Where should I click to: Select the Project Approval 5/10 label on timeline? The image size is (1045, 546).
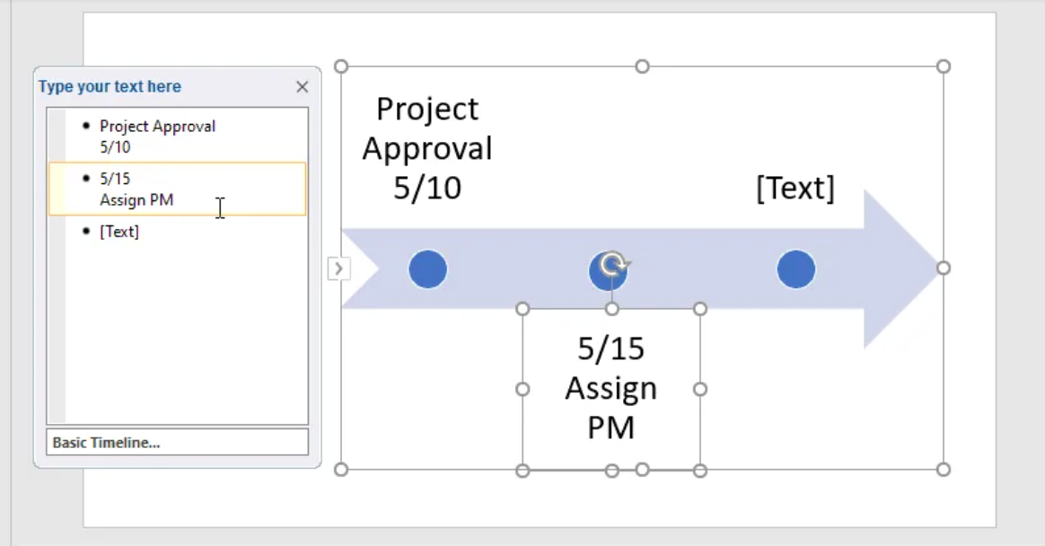click(x=427, y=148)
